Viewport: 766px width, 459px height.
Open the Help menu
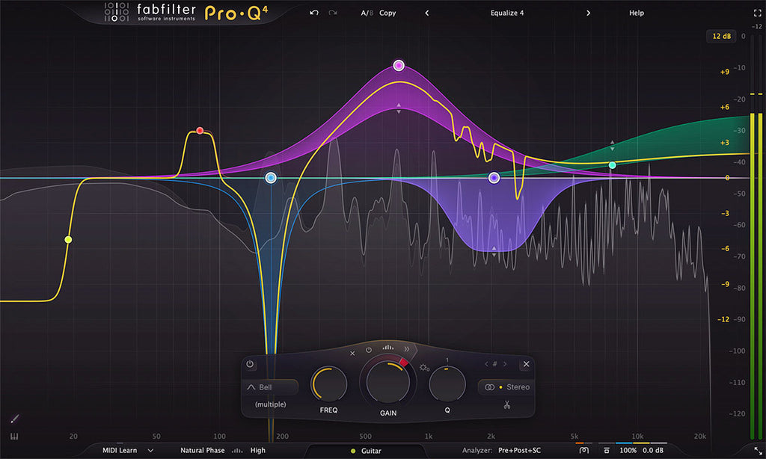(x=636, y=13)
